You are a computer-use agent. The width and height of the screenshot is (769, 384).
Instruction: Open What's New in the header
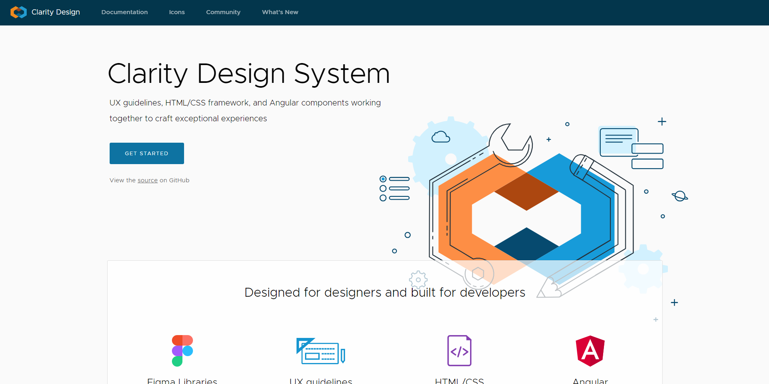(280, 12)
